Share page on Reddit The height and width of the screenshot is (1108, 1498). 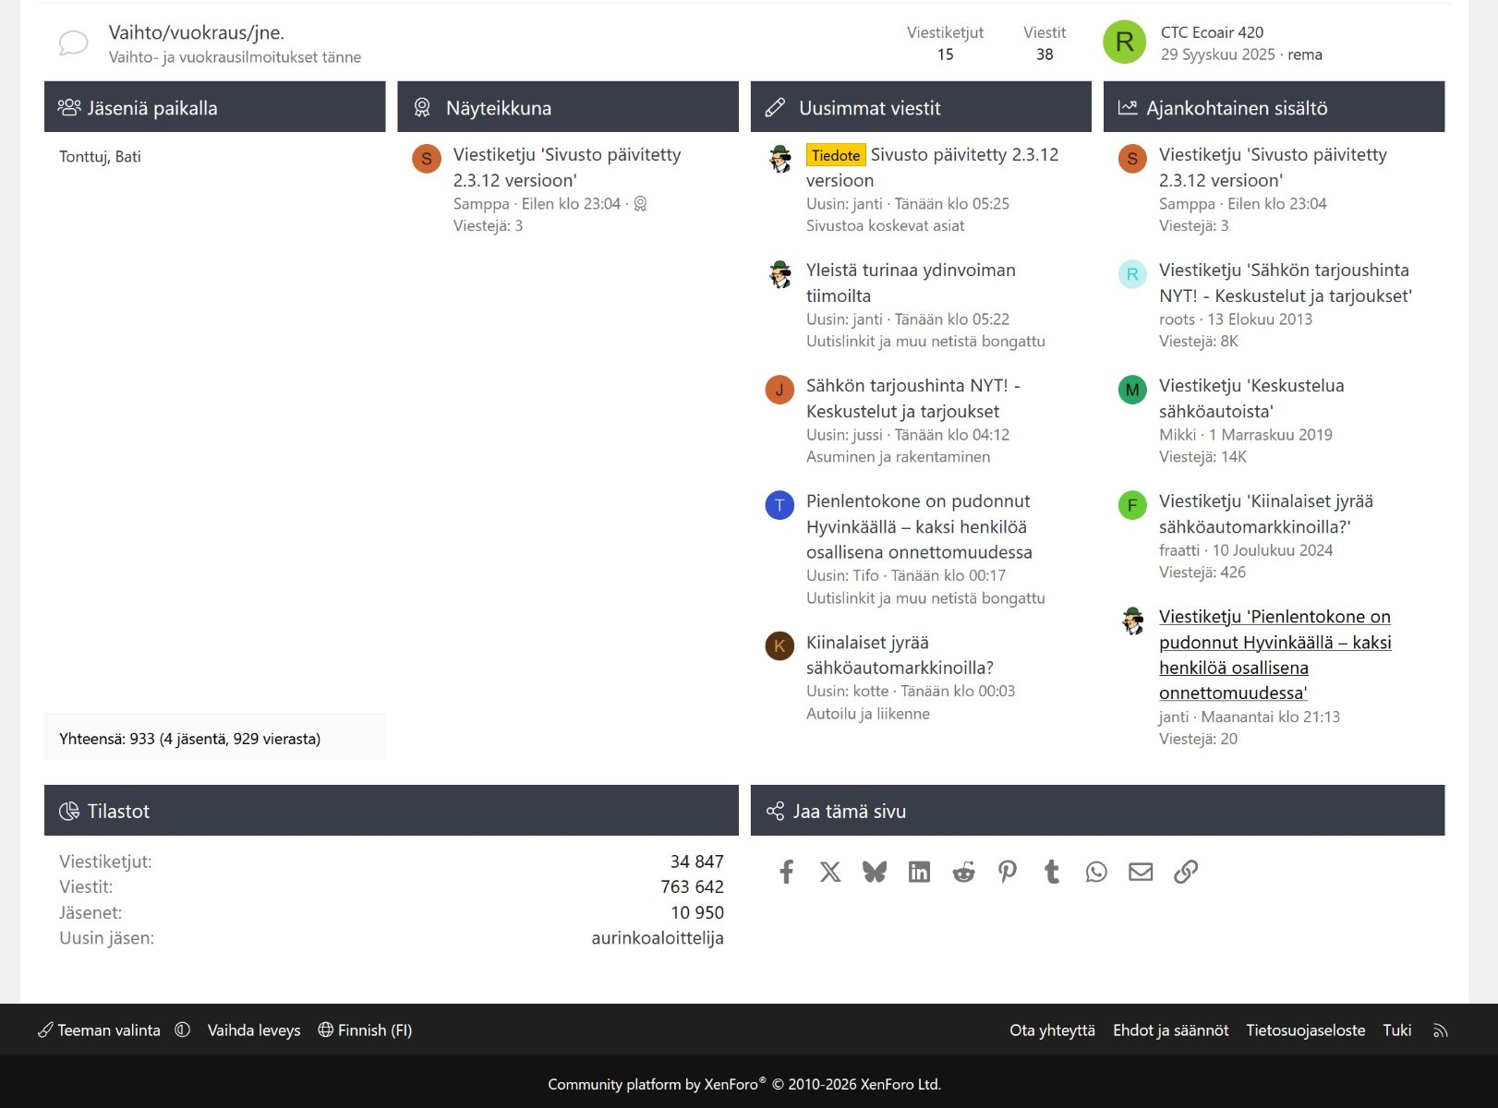coord(963,872)
